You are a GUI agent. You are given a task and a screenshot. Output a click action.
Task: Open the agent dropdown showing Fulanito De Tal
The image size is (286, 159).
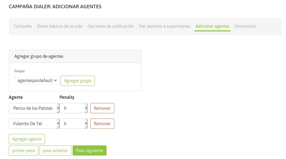(34, 124)
